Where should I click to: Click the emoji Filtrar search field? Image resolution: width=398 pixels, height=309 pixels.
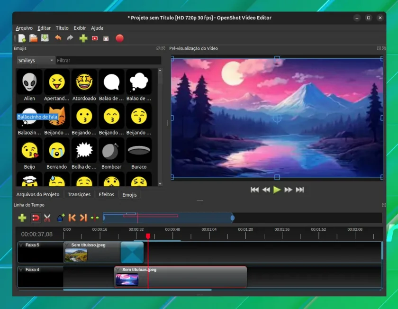109,61
